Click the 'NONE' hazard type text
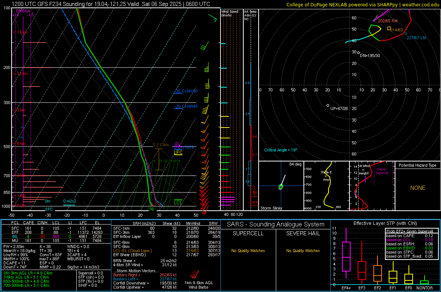The image size is (441, 292). click(x=417, y=188)
